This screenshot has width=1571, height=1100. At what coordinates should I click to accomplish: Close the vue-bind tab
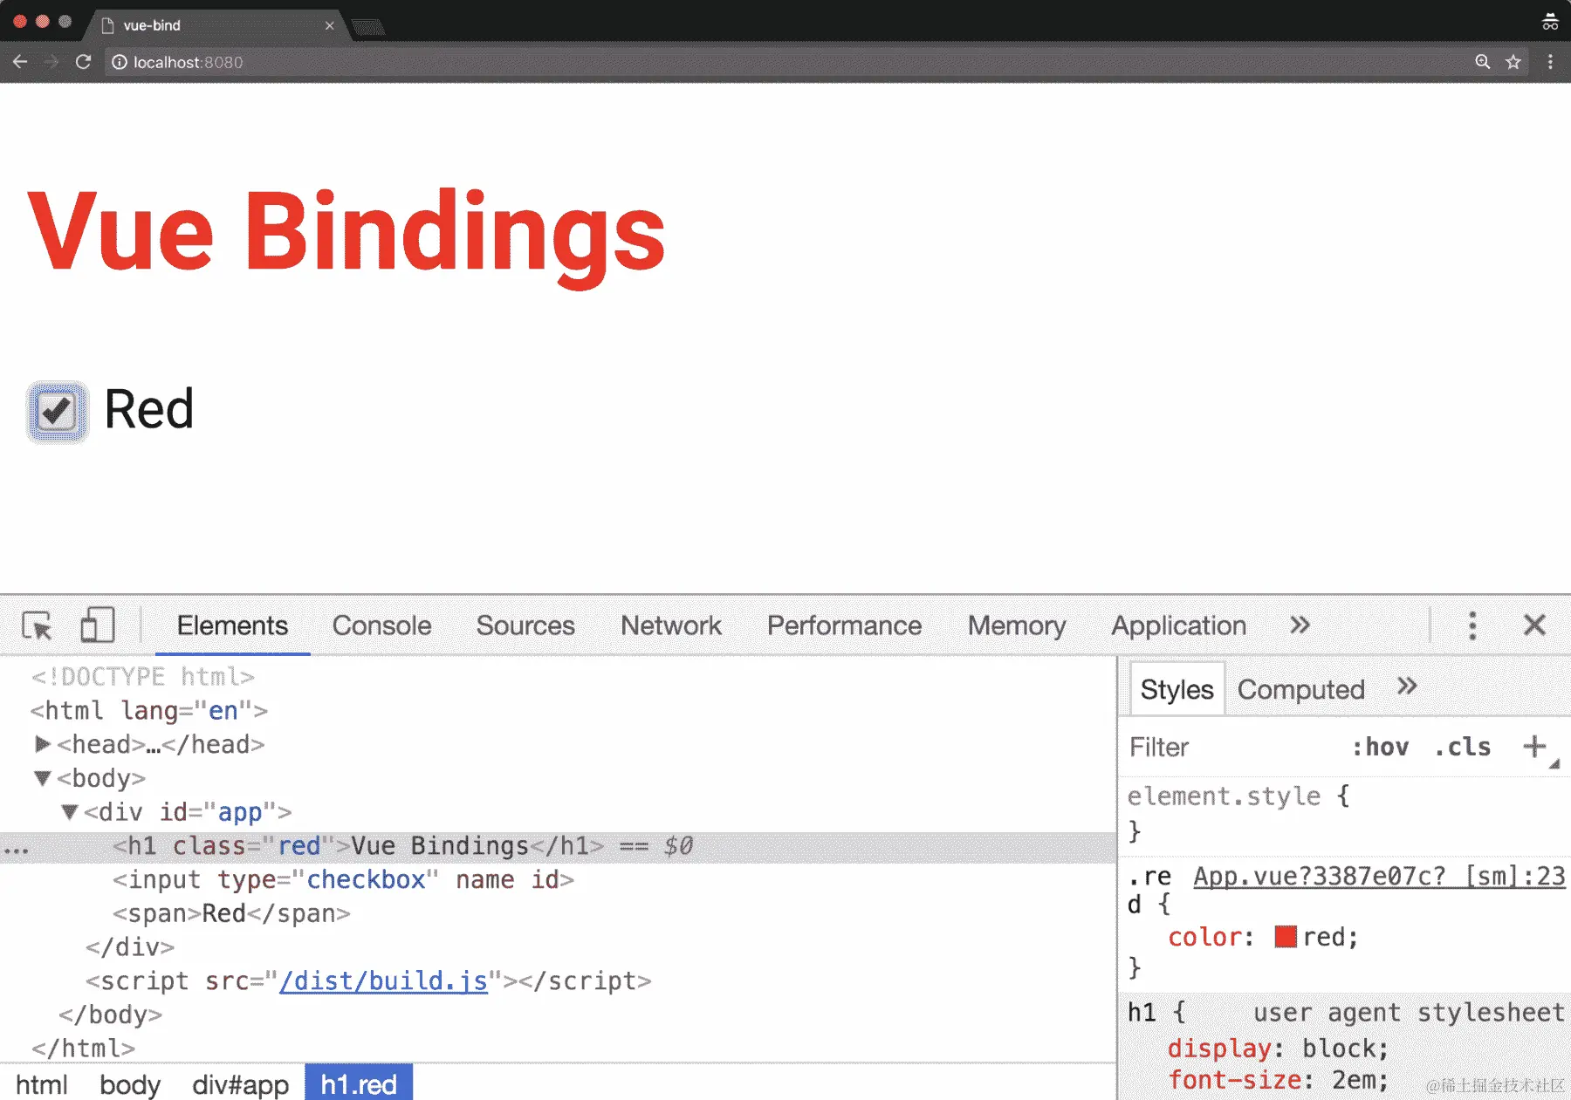(x=329, y=25)
